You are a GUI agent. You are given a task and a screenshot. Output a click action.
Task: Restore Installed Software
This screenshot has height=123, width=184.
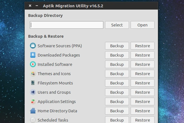(143, 64)
